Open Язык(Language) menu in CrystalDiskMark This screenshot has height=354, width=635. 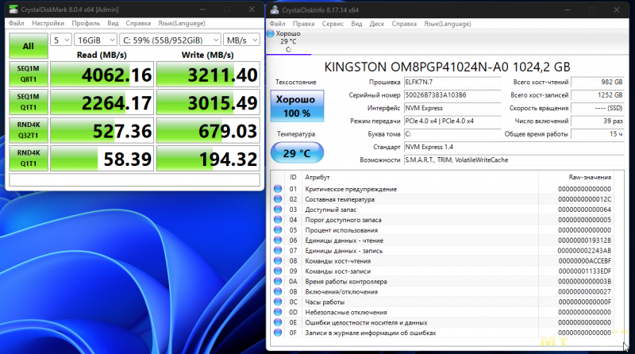point(182,23)
